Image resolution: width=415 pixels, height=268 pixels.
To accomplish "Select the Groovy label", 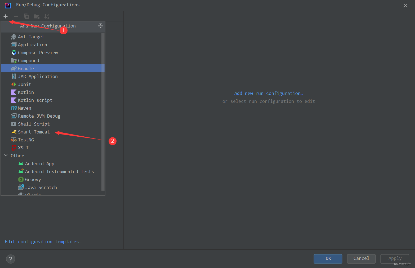I will (33, 179).
